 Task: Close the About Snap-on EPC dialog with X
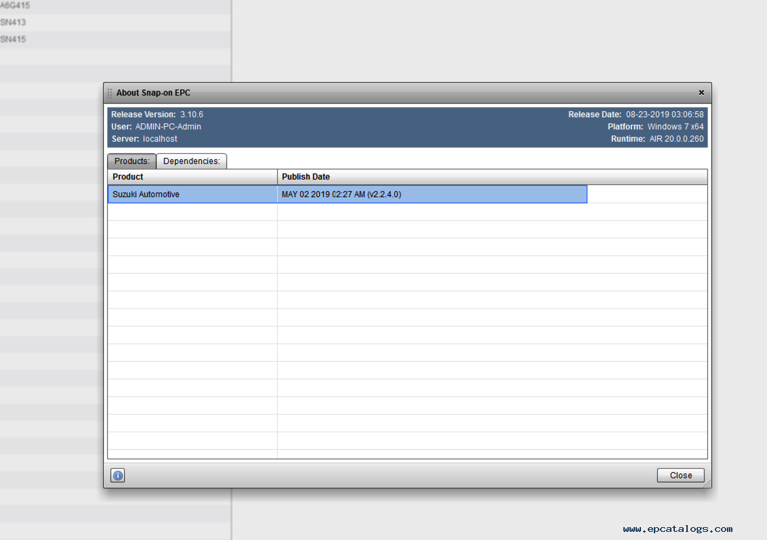tap(701, 92)
